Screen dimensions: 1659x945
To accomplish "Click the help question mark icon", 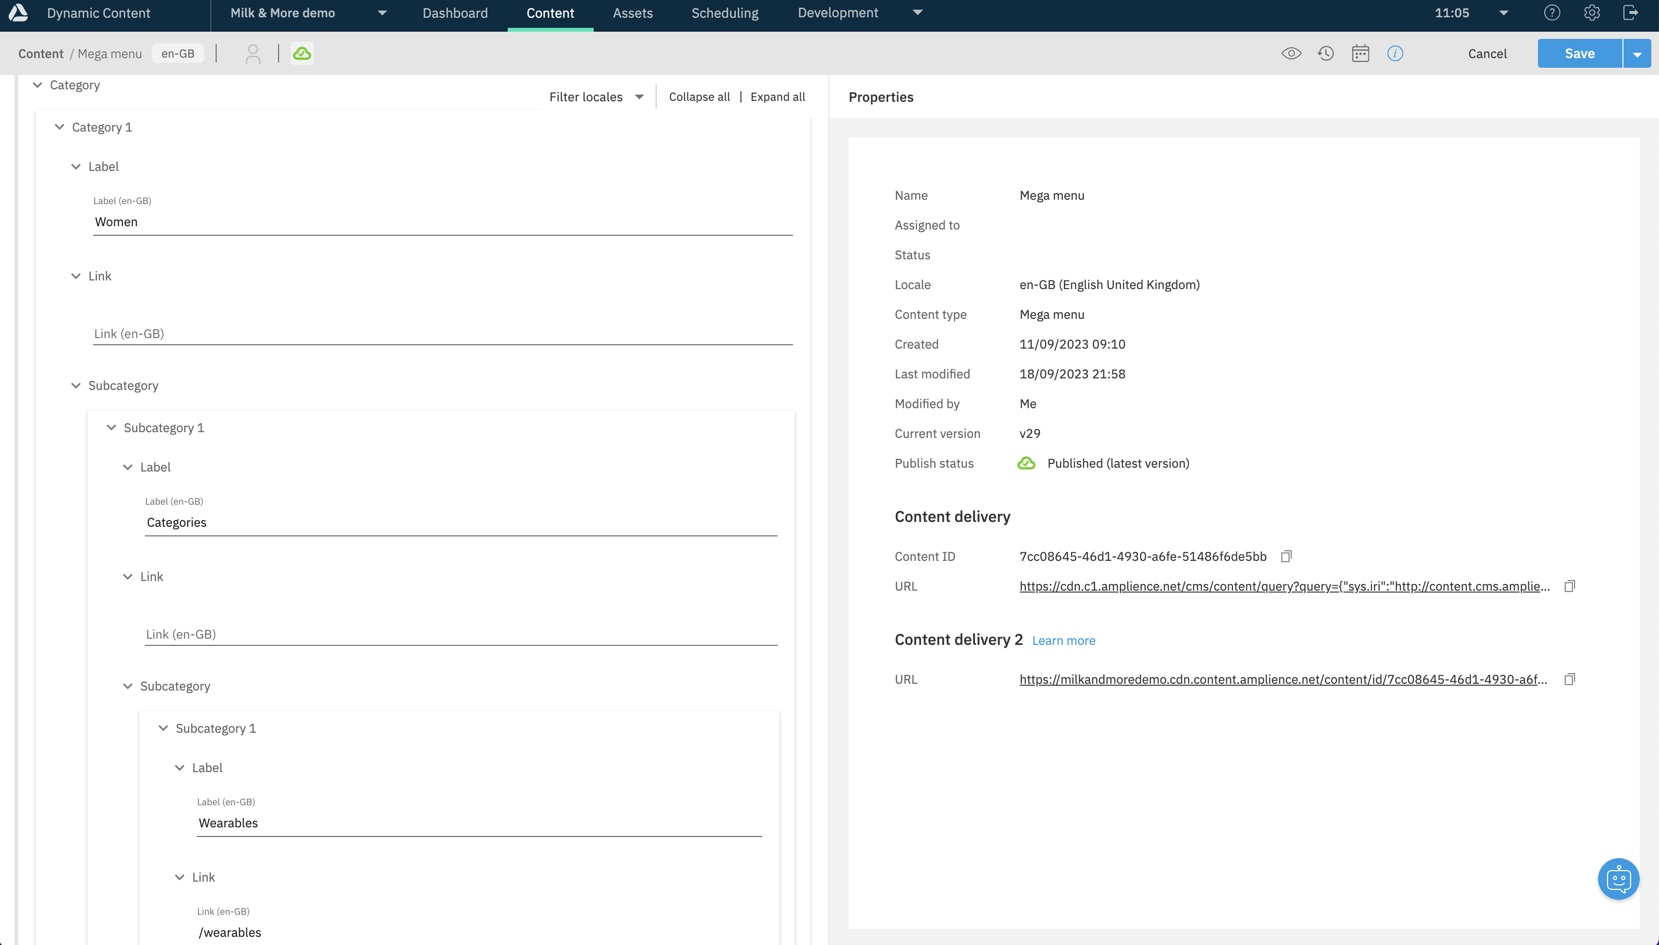I will point(1552,12).
